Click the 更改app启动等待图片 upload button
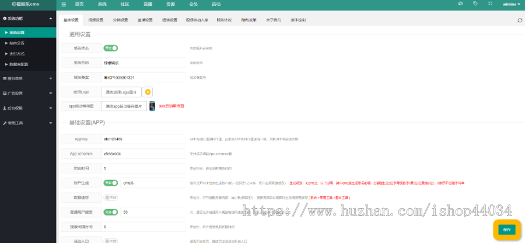Viewport: 525px width, 243px height. pos(124,106)
